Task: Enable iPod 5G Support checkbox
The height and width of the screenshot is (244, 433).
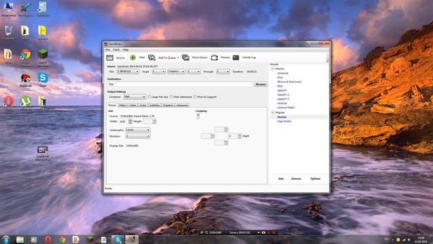Action: point(195,97)
